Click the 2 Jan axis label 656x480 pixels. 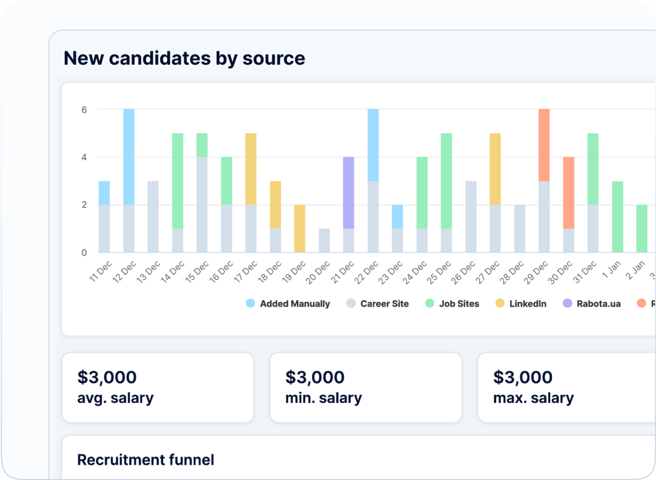pyautogui.click(x=635, y=270)
